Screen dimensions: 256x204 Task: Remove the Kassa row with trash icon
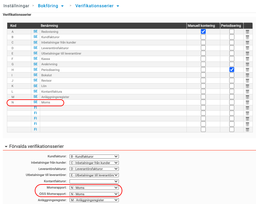click(x=247, y=59)
